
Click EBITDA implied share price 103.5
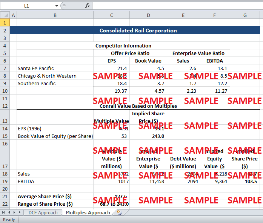251,181
